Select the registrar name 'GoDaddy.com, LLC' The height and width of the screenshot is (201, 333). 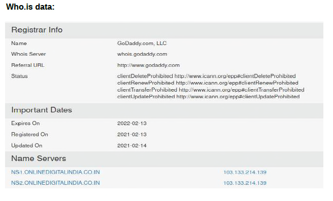coord(142,44)
